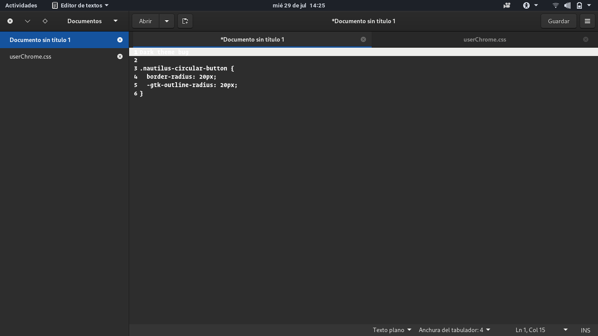Click the volume icon in the top bar
Viewport: 598px width, 336px height.
(x=567, y=5)
